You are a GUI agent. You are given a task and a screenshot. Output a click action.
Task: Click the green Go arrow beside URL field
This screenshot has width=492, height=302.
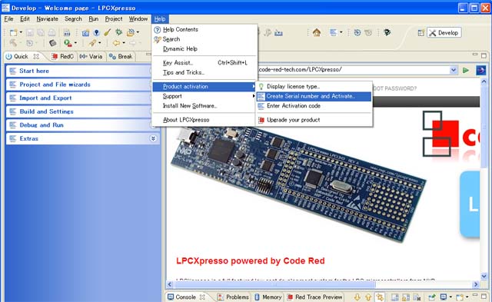click(x=466, y=70)
